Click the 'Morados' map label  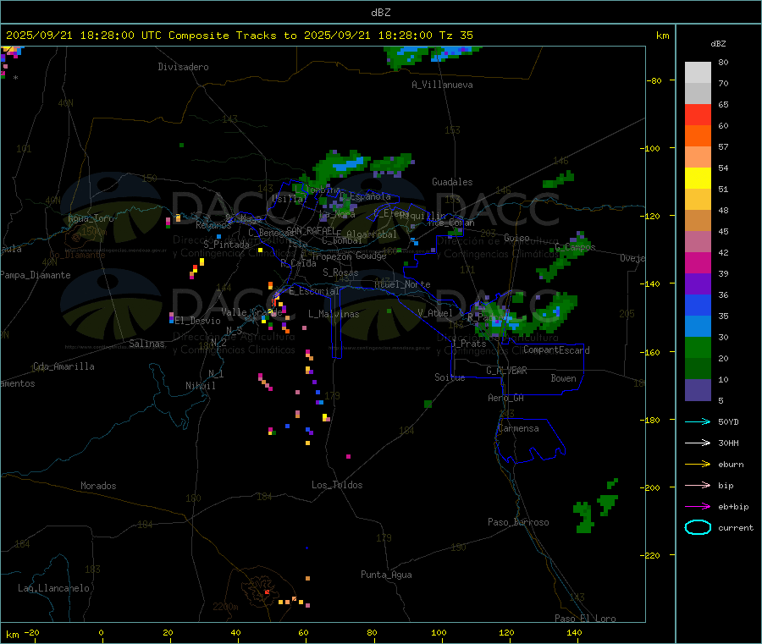[x=99, y=486]
